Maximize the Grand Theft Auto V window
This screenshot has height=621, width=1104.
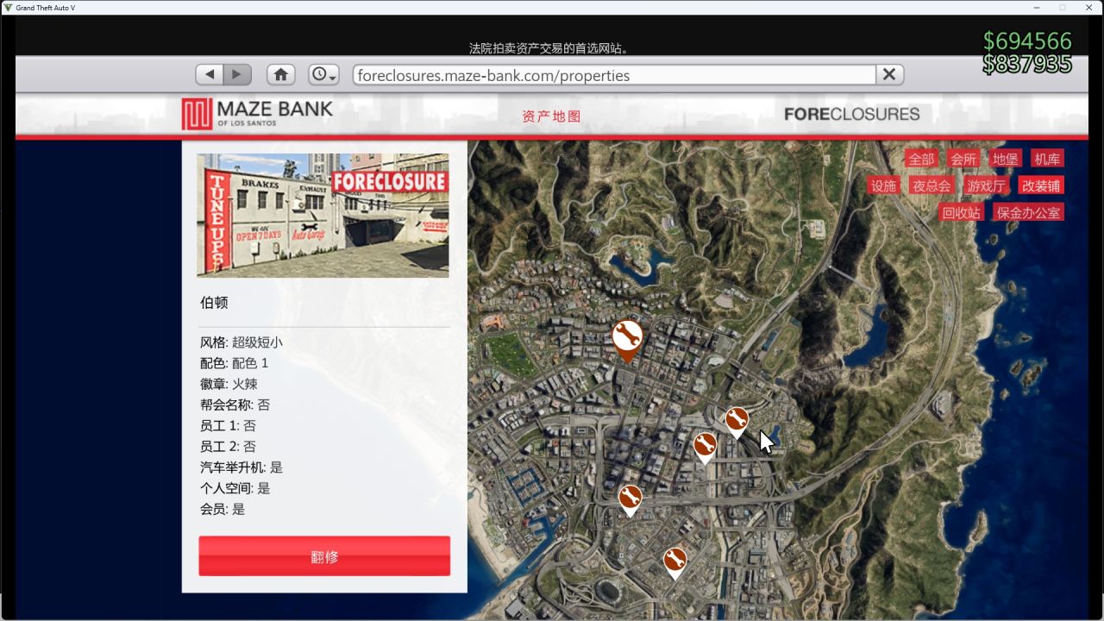pos(1063,7)
